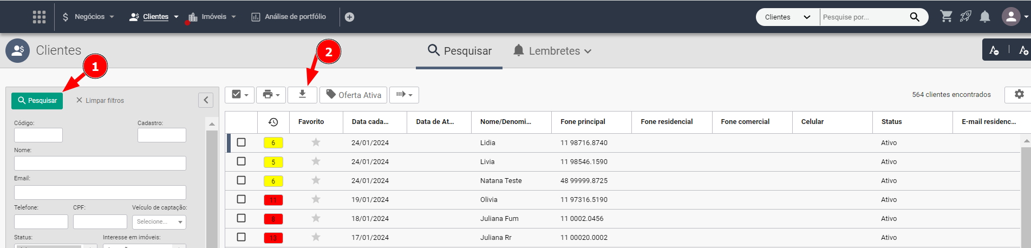Mark Lidia as favorite with star
This screenshot has height=248, width=1031.
tap(316, 142)
